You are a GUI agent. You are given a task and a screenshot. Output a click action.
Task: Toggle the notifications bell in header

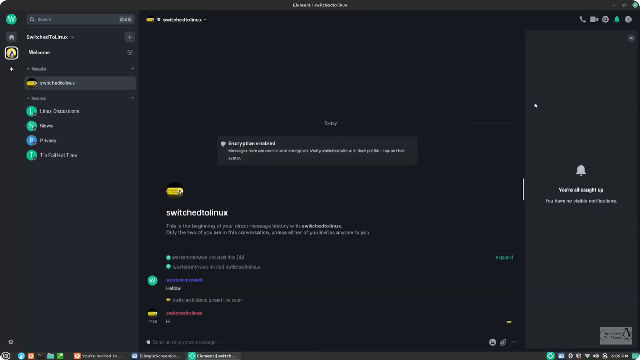(617, 20)
